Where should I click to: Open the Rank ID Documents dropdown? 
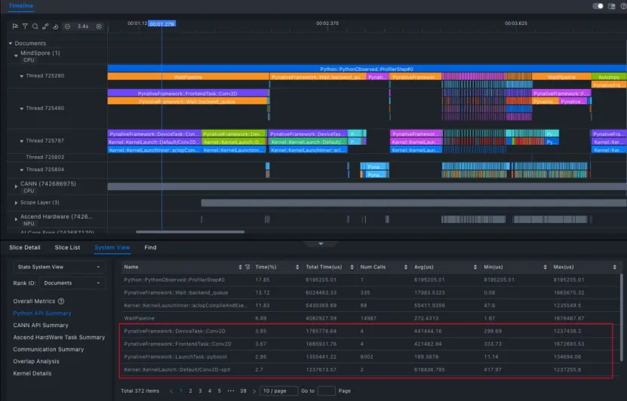pyautogui.click(x=71, y=283)
